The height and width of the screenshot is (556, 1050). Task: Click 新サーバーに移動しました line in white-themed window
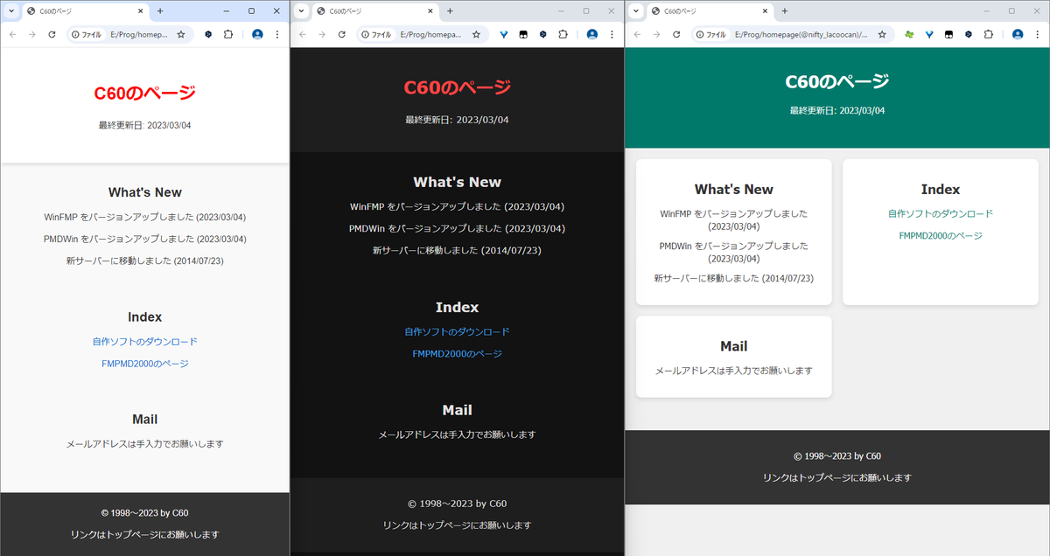[x=145, y=261]
